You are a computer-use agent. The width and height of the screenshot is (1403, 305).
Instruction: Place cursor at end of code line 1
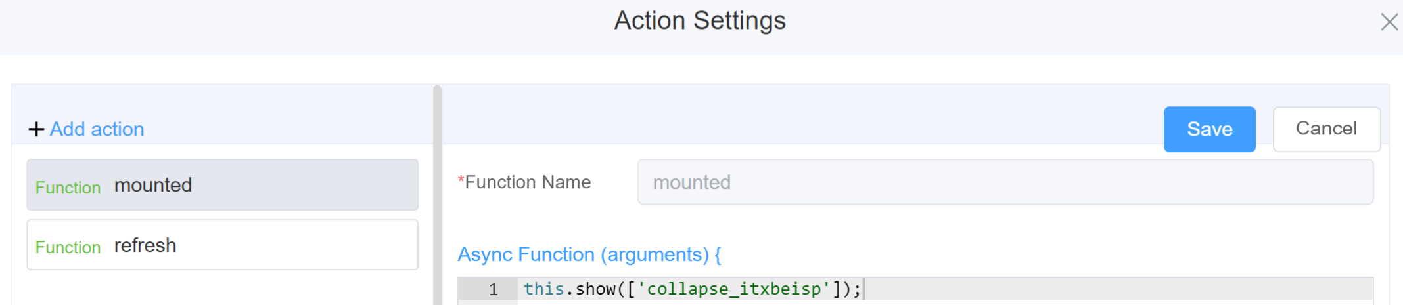pos(863,289)
